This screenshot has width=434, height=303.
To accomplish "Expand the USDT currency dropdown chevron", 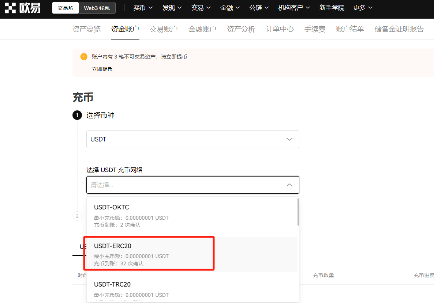I will (289, 139).
